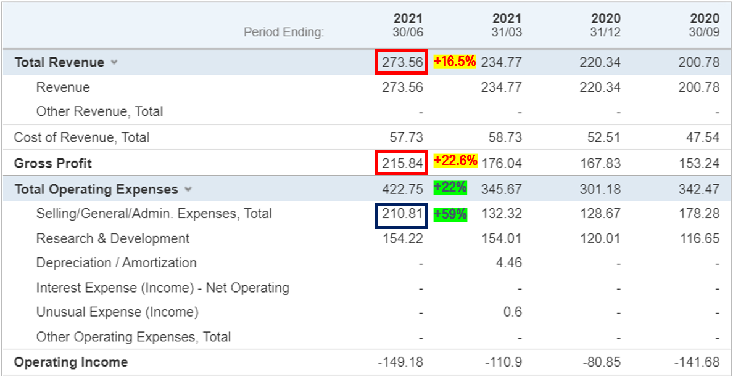Select Research & Development value 154.01

[x=502, y=238]
